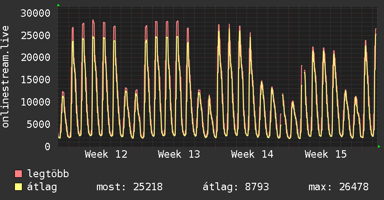Image resolution: width=384 pixels, height=200 pixels.
Task: Click the green arrow at x-axis end
Action: click(379, 147)
